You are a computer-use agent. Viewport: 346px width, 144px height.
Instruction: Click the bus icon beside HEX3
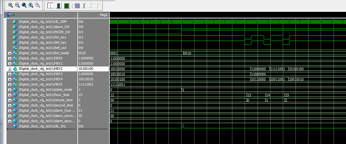(15, 74)
